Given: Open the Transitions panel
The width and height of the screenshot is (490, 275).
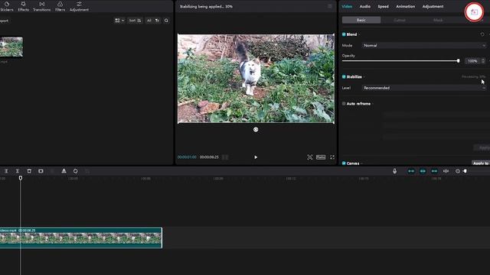Looking at the screenshot, I should click(41, 6).
